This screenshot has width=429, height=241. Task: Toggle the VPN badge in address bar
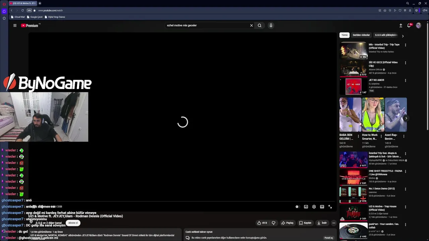coord(29,10)
